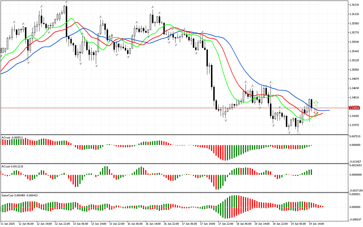Click the 13 Jun 14:00 time label
Image resolution: width=363 pixels, height=227 pixels.
point(99,224)
